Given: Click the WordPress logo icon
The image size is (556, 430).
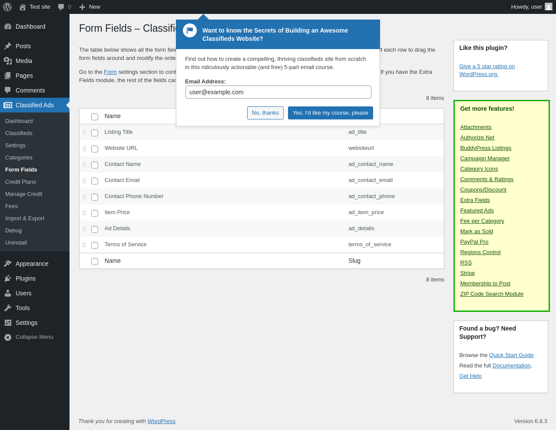Looking at the screenshot, I should pyautogui.click(x=7, y=7).
